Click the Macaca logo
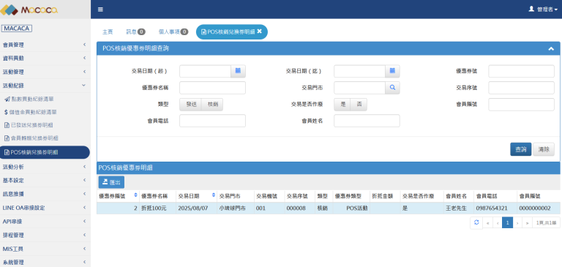This screenshot has width=562, height=267. click(29, 10)
